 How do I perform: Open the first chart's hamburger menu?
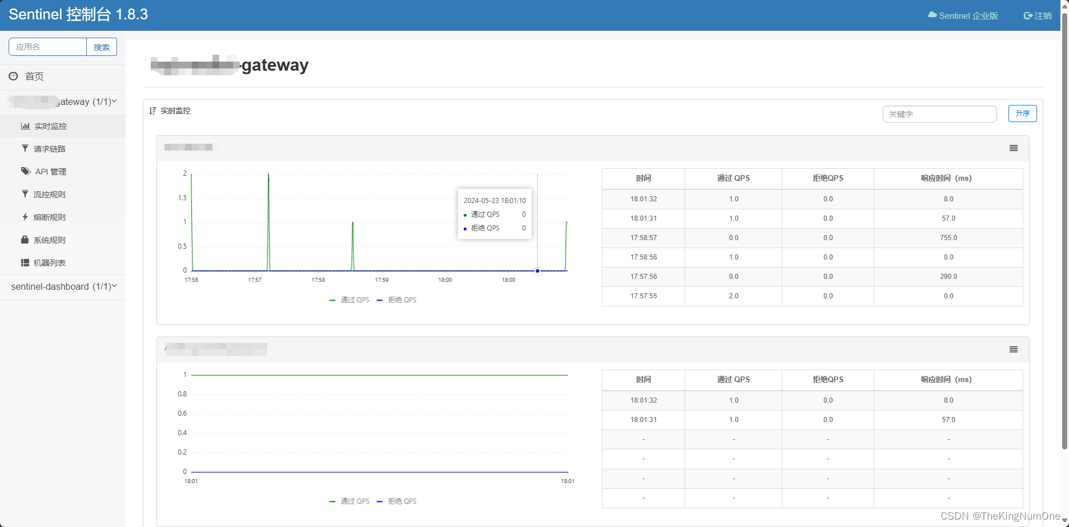(1014, 148)
